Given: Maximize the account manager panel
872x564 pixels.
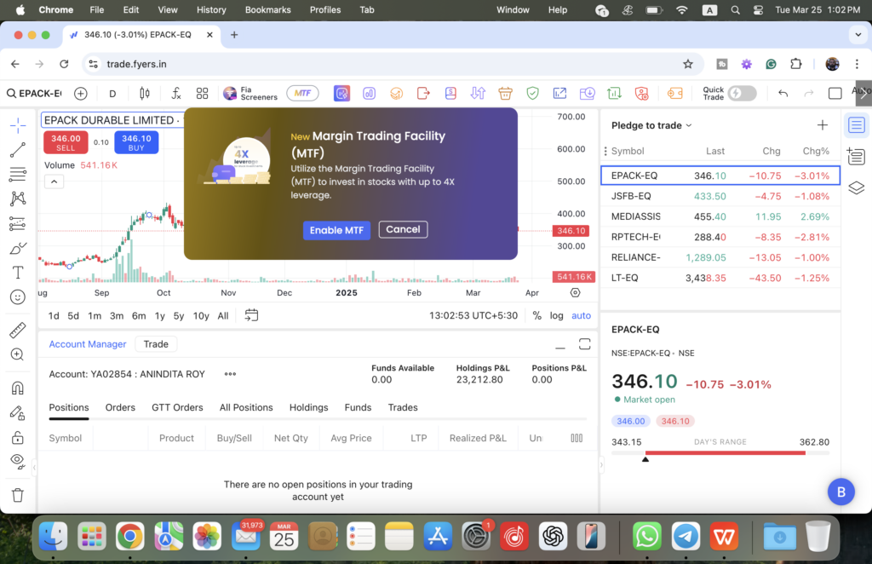Looking at the screenshot, I should [584, 344].
